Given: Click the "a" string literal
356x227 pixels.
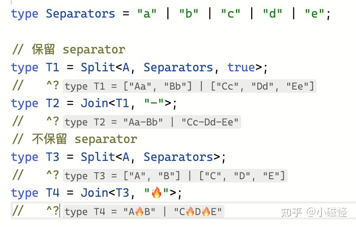Looking at the screenshot, I should click(147, 14).
